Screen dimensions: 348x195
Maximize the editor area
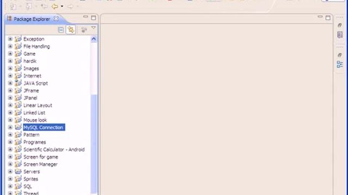coord(328,18)
